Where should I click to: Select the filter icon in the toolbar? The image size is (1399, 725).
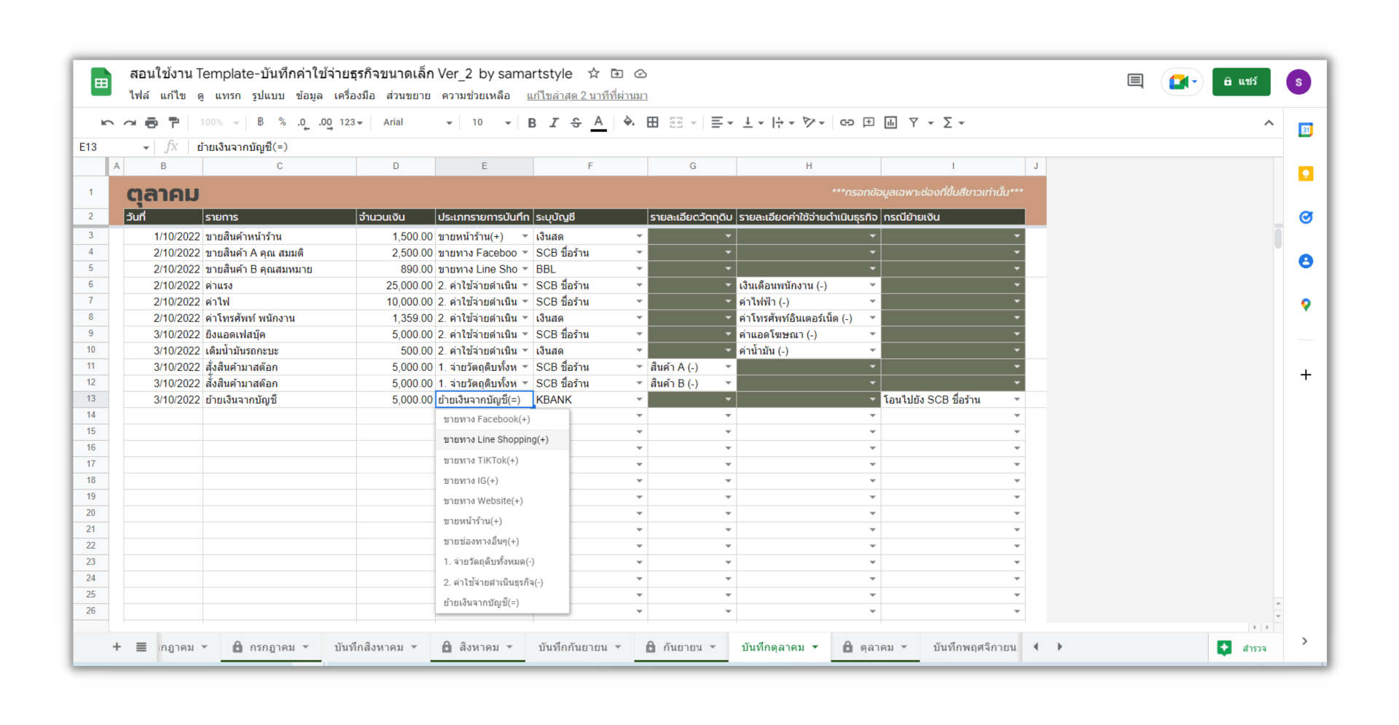click(x=914, y=122)
